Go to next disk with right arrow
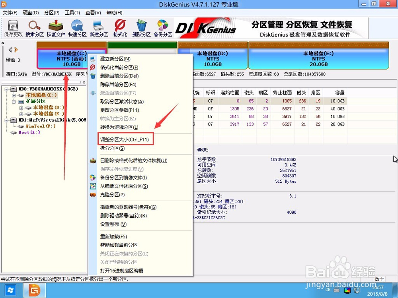 [x=16, y=50]
